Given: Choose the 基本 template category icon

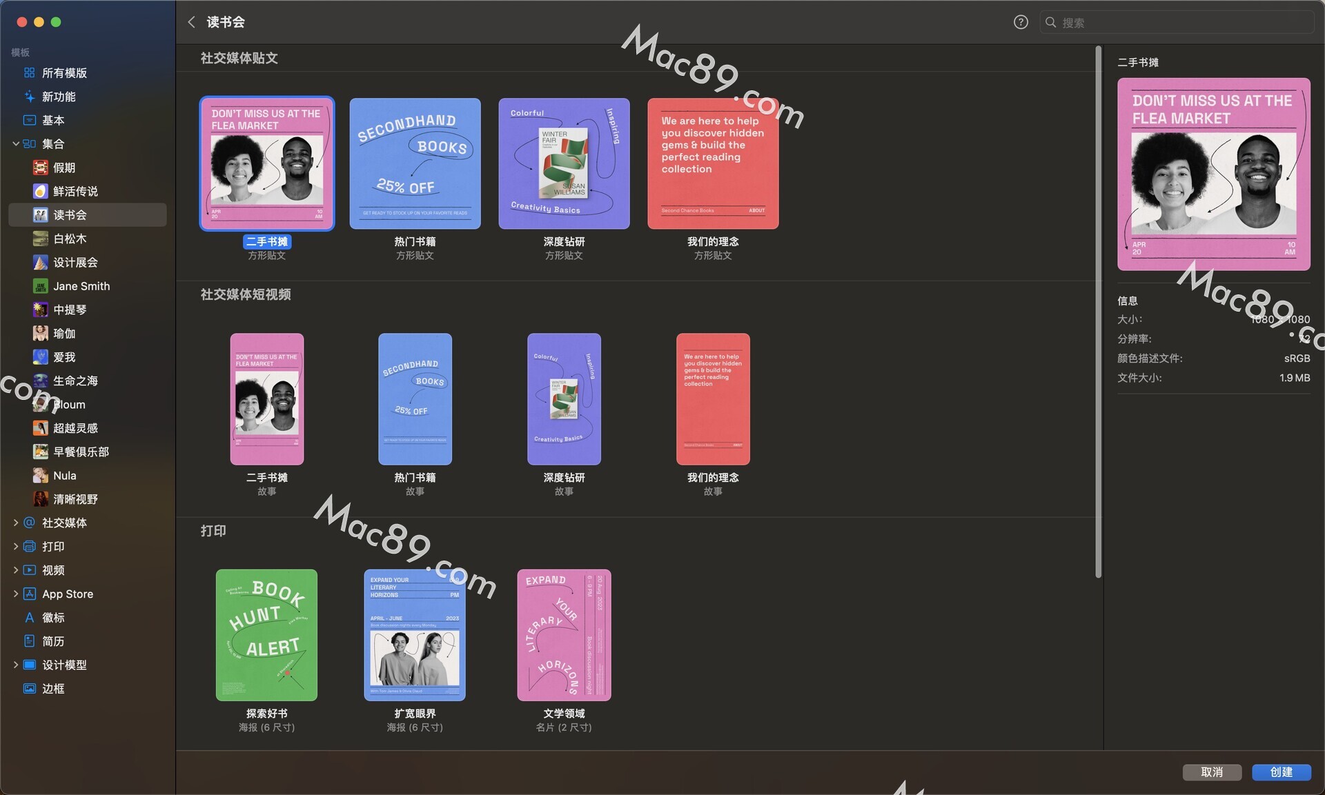Looking at the screenshot, I should tap(29, 120).
